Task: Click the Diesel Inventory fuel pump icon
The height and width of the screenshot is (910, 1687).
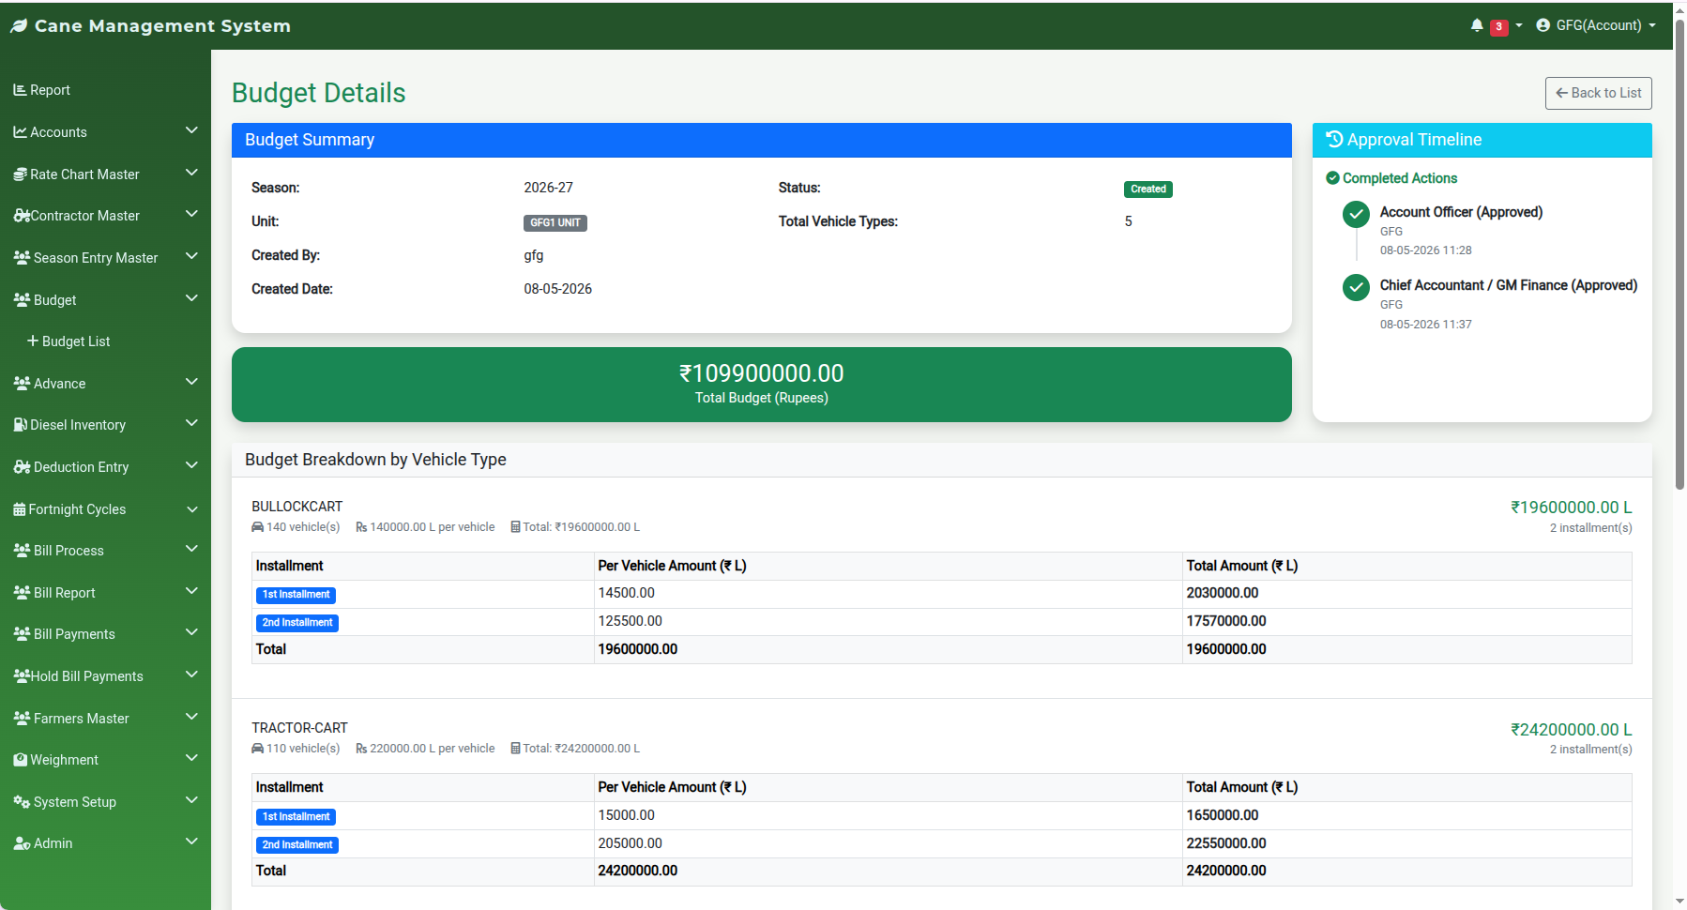Action: 20,425
